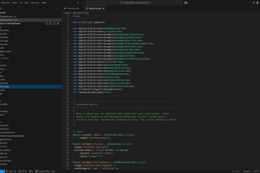Screen dimensions: 260x173
Task: Change the Spaces: 4 indentation setting
Action: coord(247,171)
